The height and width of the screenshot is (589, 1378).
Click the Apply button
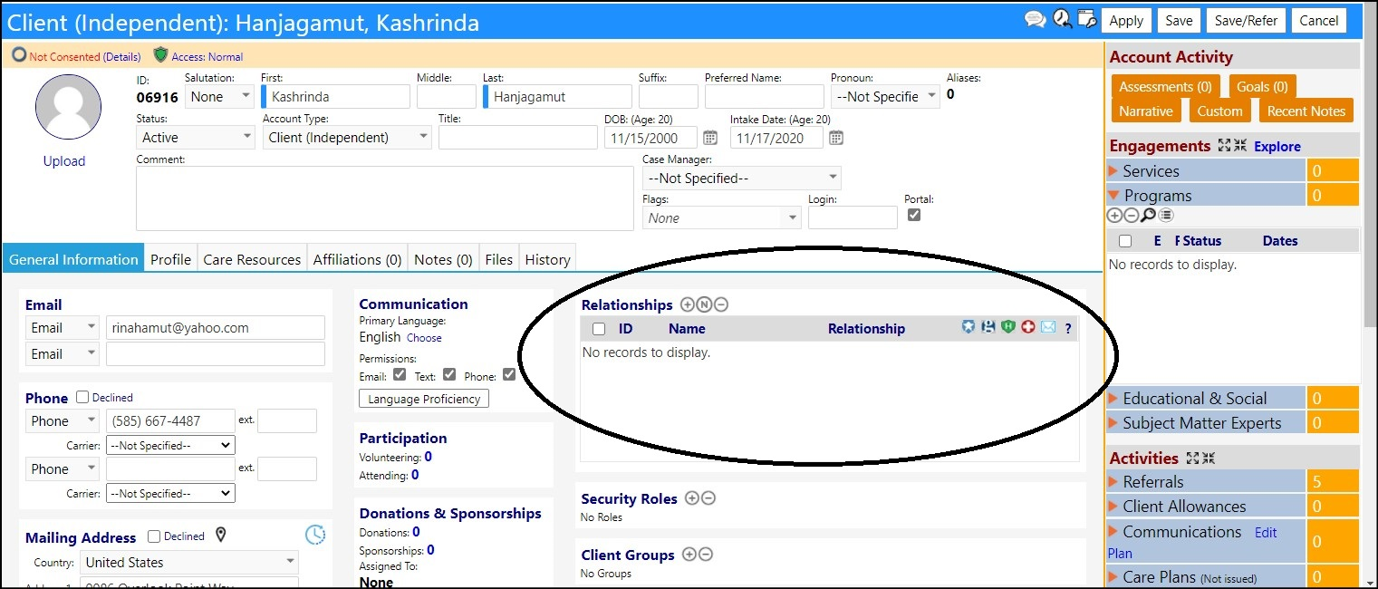click(x=1126, y=21)
